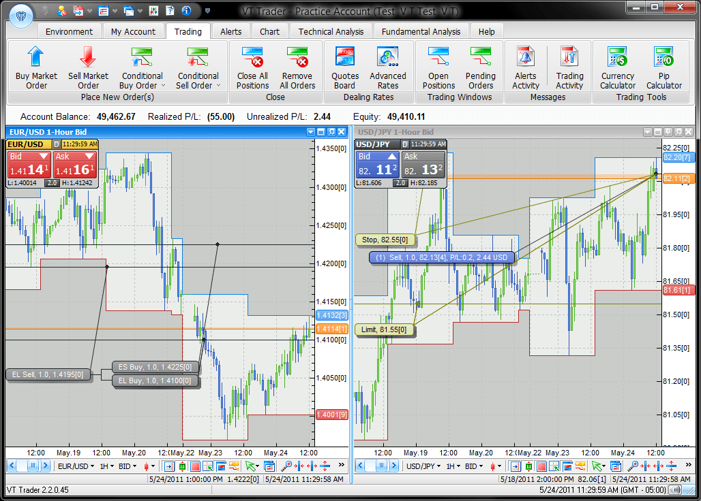Click the chart properties window icon on EUR/USD toolbar
This screenshot has width=701, height=501.
pos(269,466)
